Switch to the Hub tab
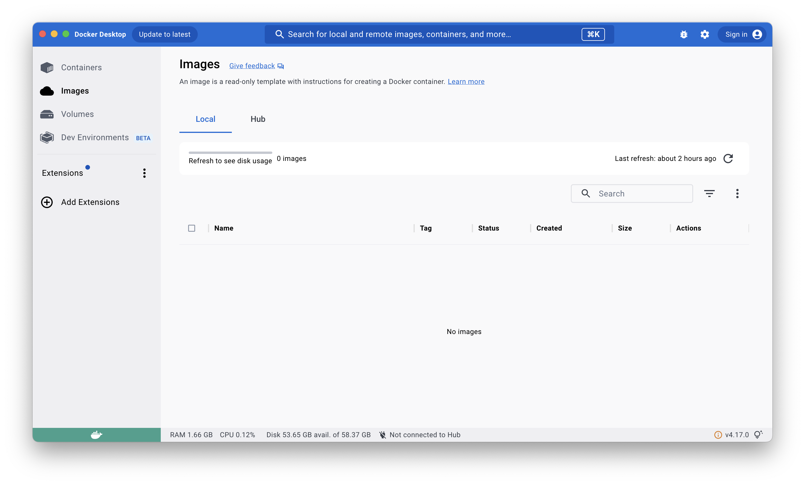 click(258, 119)
